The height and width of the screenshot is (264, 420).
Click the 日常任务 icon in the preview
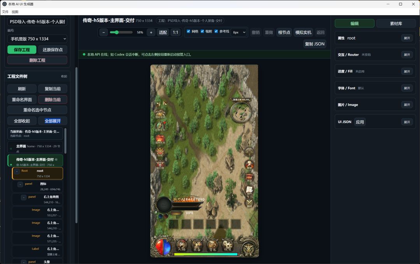[160, 126]
